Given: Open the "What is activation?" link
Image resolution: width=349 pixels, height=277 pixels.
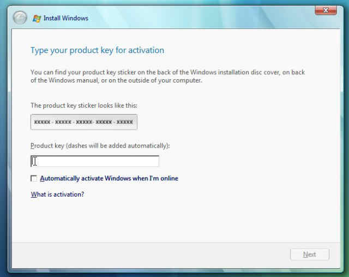Looking at the screenshot, I should [57, 195].
